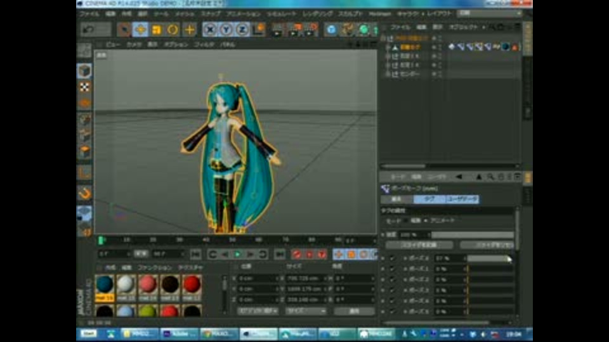Click the Undo arrow icon
Image resolution: width=609 pixels, height=342 pixels.
coord(89,30)
